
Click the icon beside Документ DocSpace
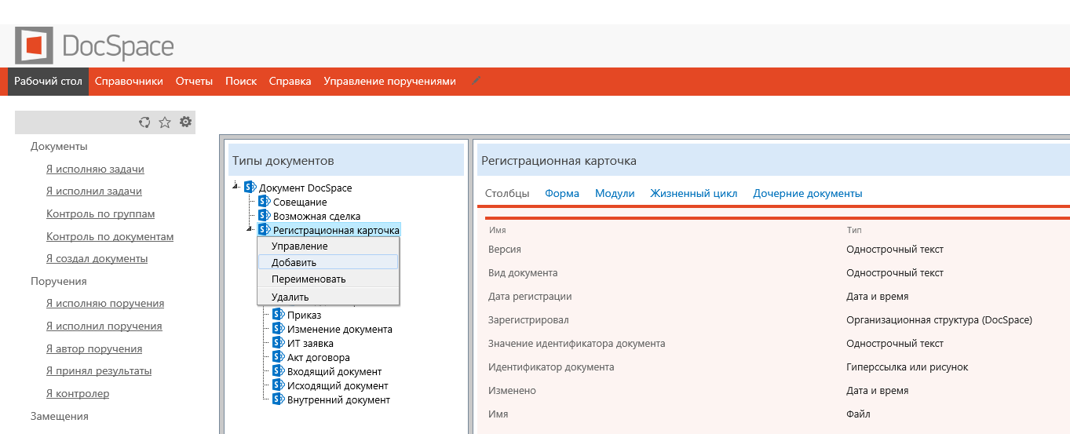click(x=250, y=188)
